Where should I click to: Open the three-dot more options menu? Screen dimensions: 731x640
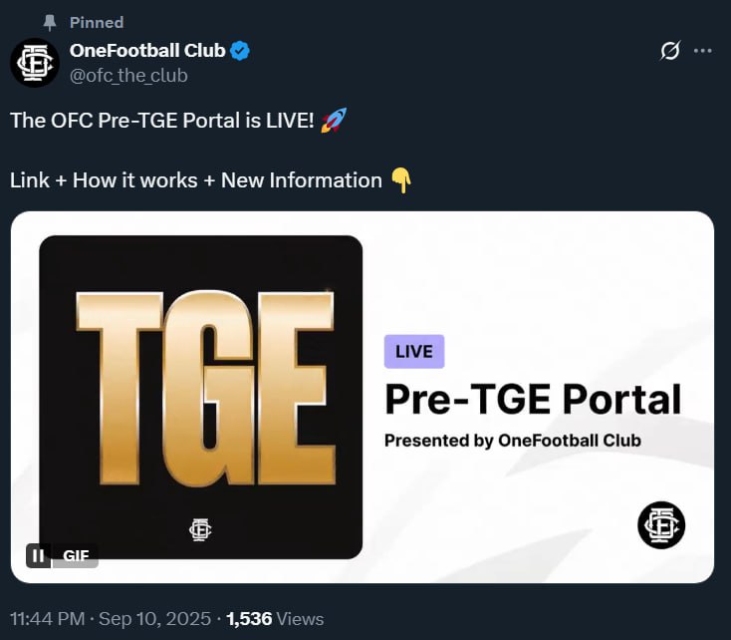click(702, 51)
